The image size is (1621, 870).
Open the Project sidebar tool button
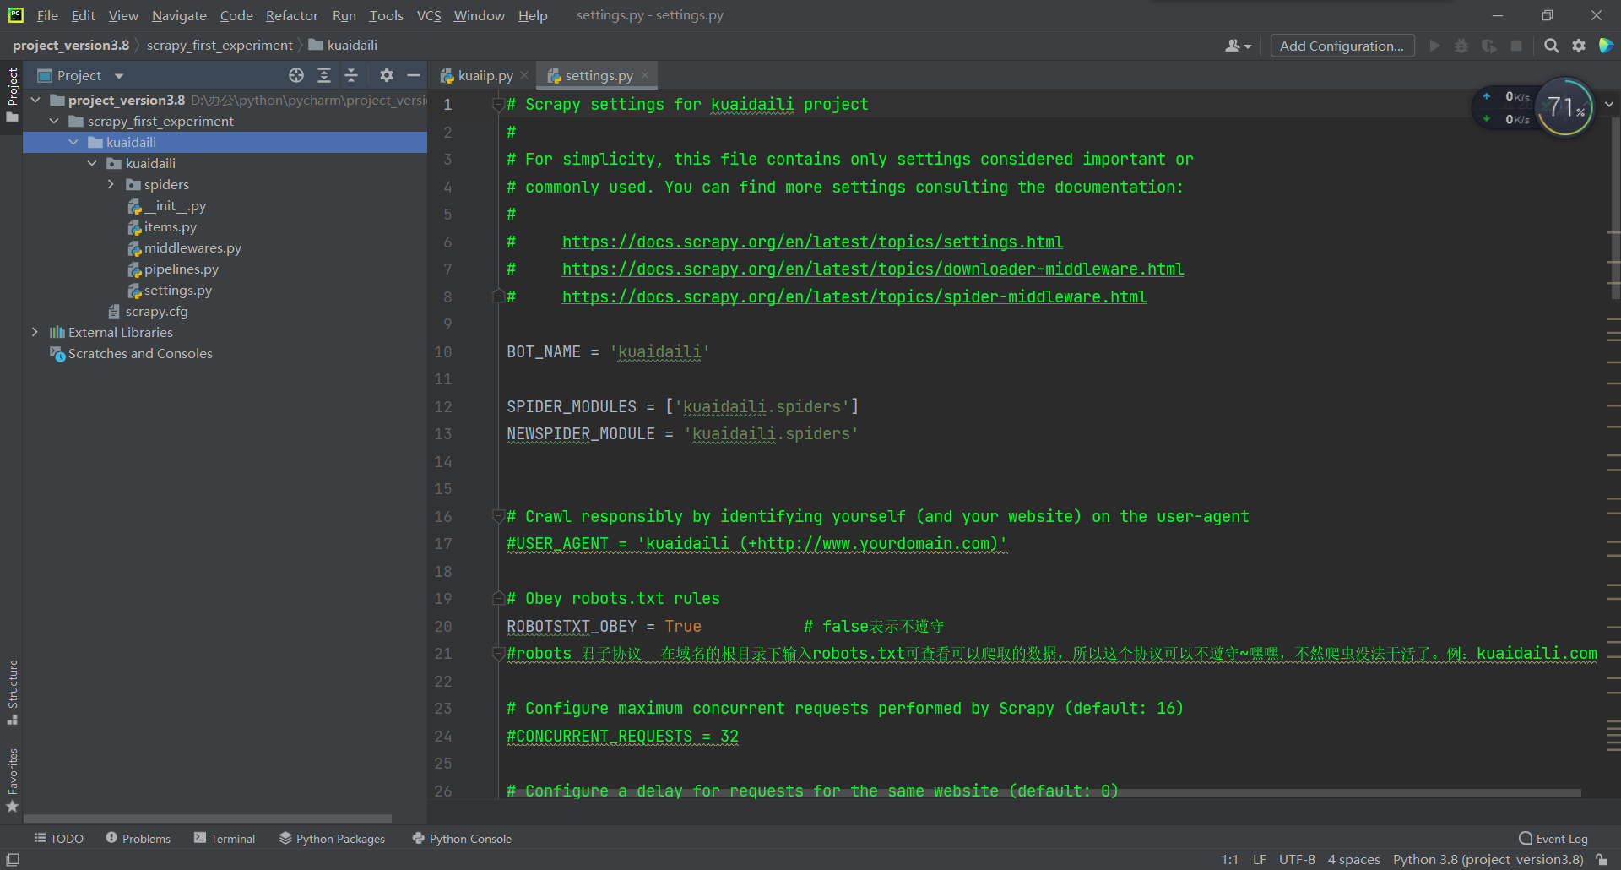tap(12, 94)
